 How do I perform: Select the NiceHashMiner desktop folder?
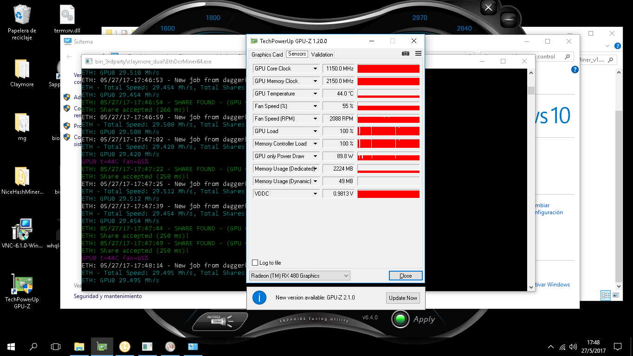pos(22,181)
